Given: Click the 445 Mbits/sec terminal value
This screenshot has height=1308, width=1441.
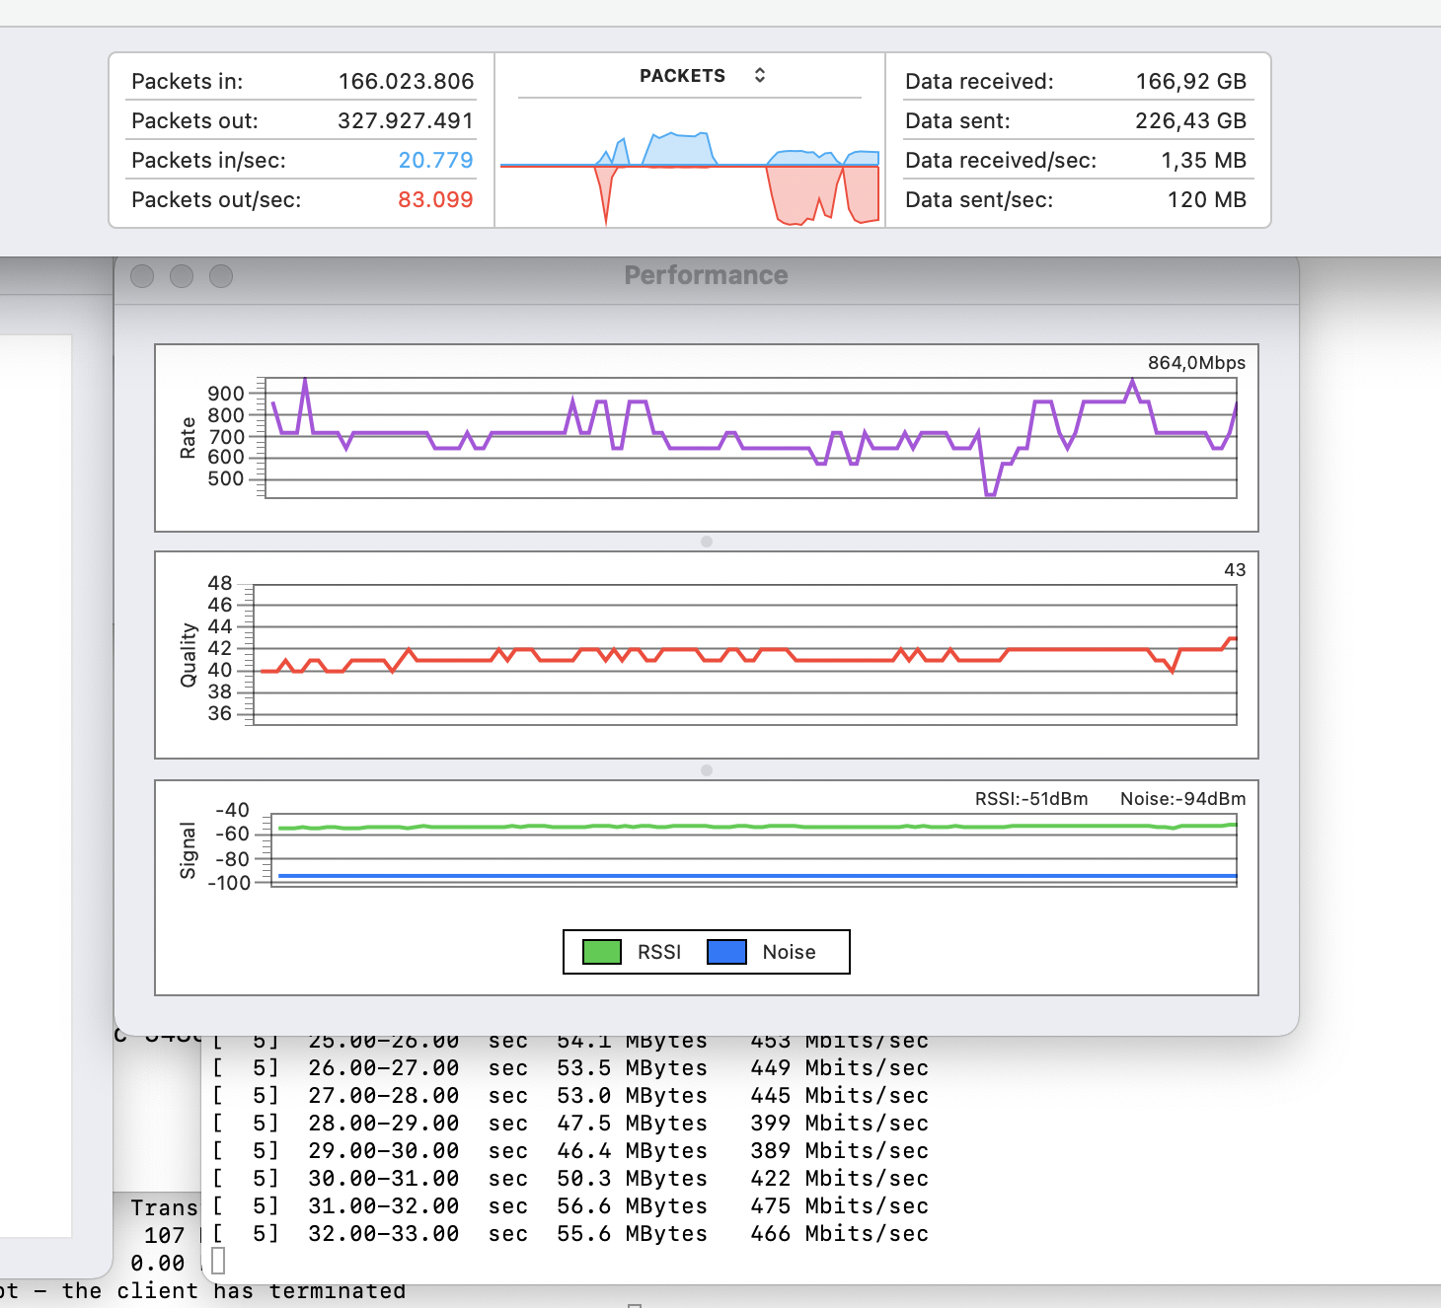Looking at the screenshot, I should [x=839, y=1096].
